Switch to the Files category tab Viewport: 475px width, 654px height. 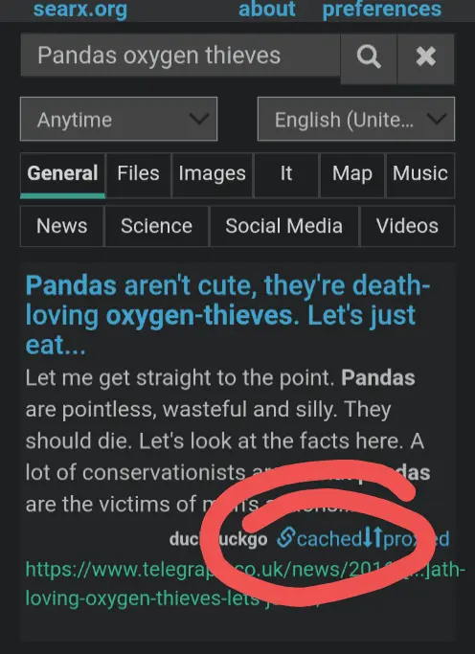(x=138, y=173)
